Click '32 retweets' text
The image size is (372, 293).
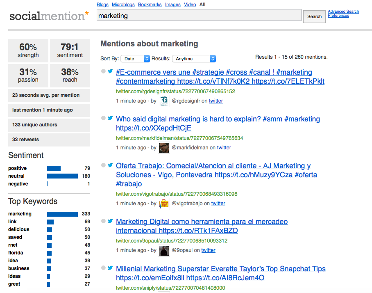[25, 140]
